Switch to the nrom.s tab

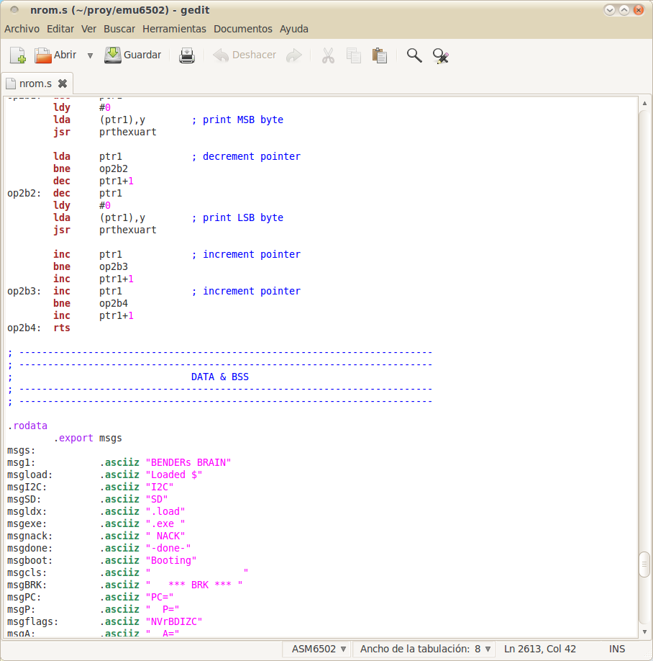click(35, 84)
